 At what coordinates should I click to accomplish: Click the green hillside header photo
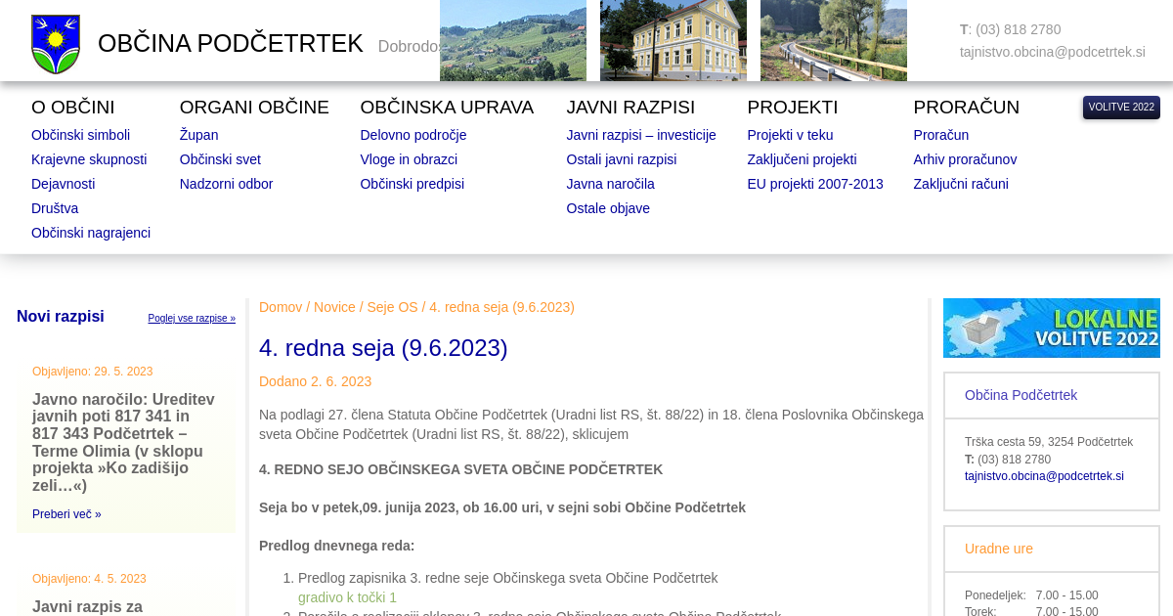point(512,40)
